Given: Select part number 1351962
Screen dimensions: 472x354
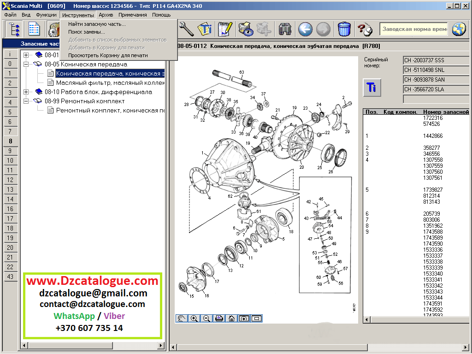Looking at the screenshot, I should pyautogui.click(x=433, y=226).
